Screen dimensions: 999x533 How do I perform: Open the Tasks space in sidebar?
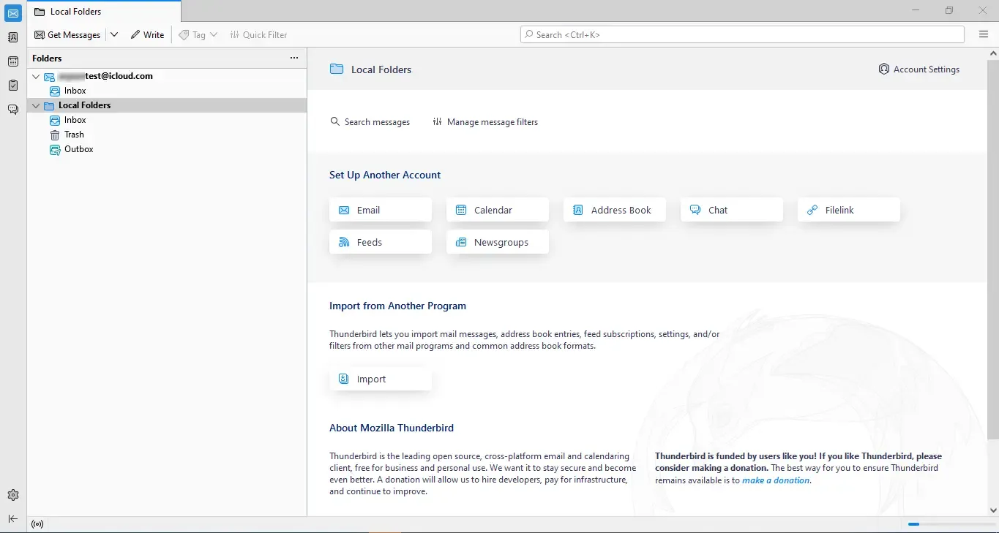12,86
